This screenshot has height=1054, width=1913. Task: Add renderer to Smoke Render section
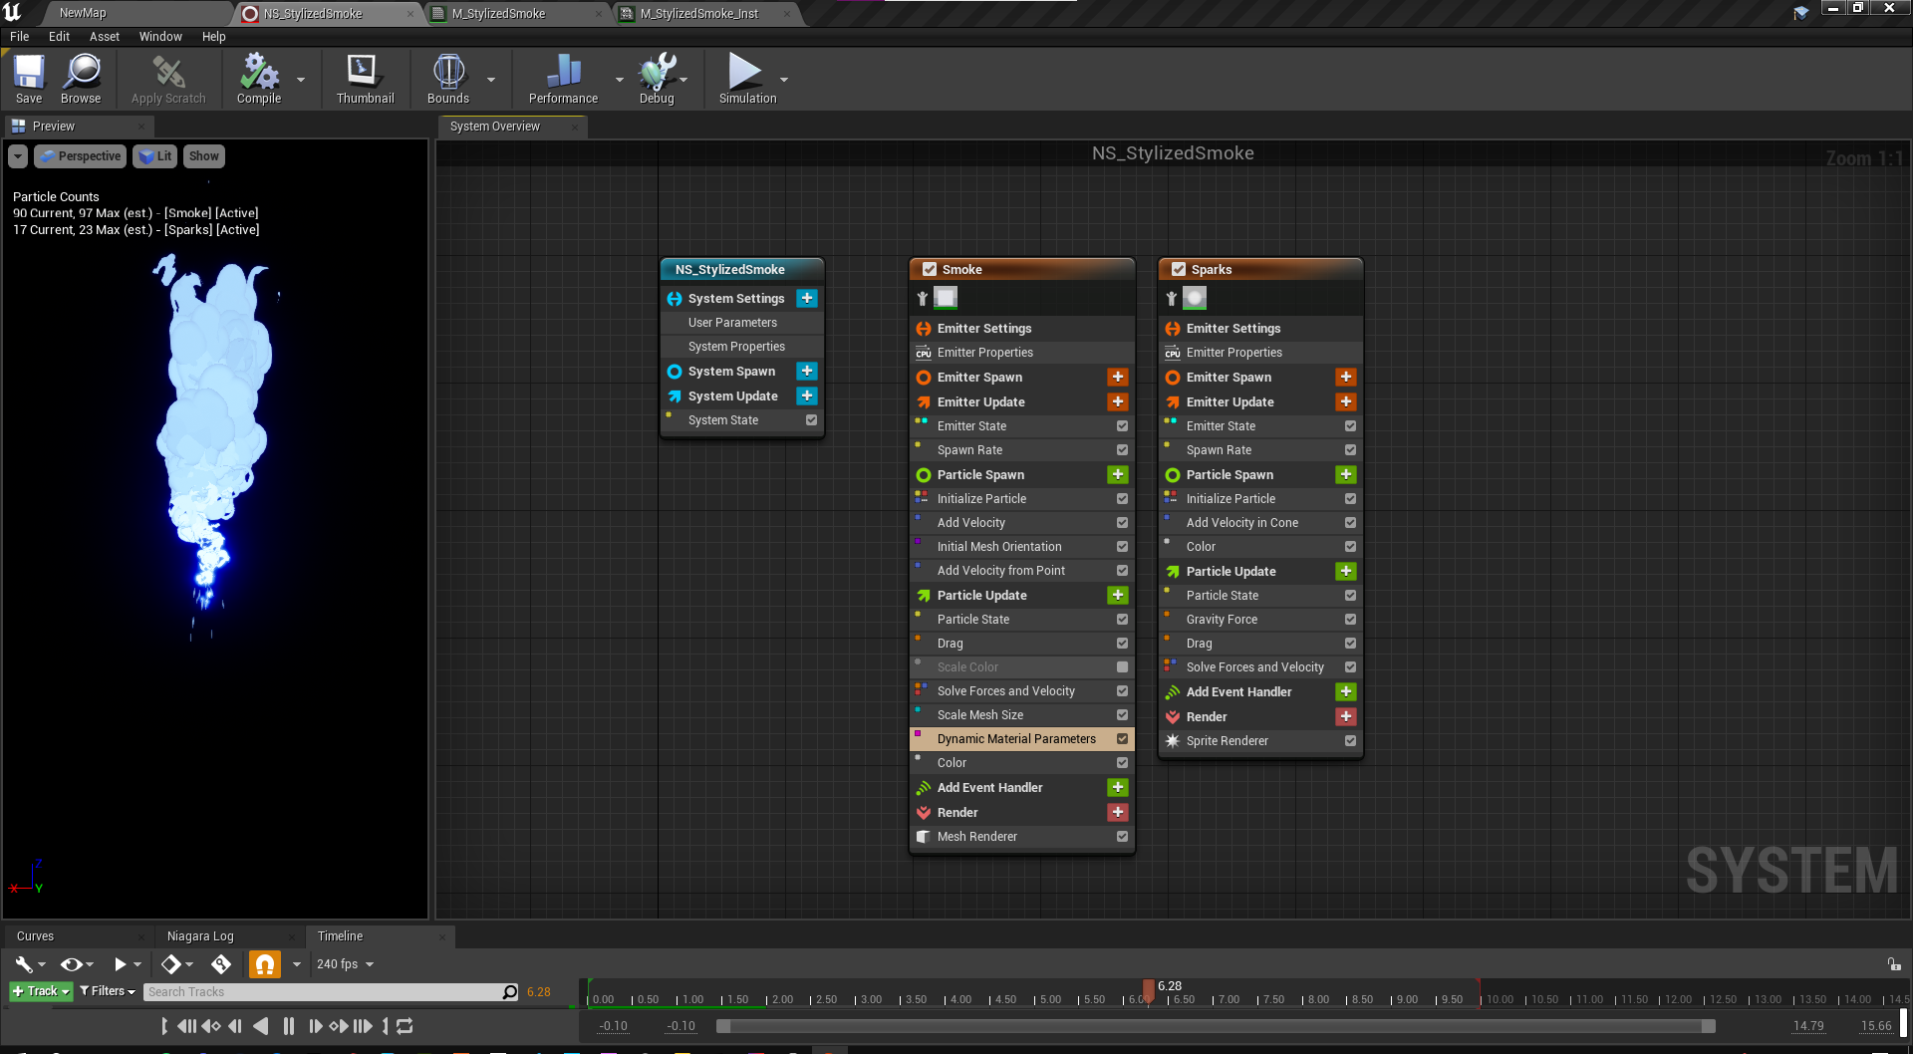pos(1118,812)
